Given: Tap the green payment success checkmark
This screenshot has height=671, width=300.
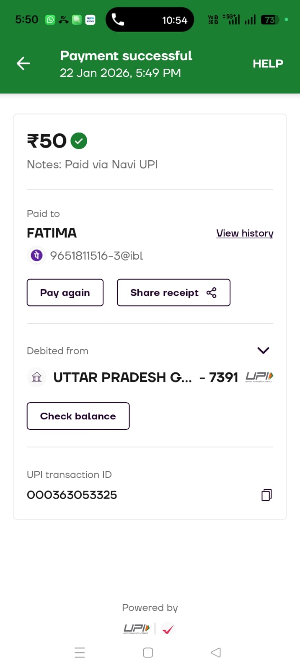Looking at the screenshot, I should coord(79,141).
